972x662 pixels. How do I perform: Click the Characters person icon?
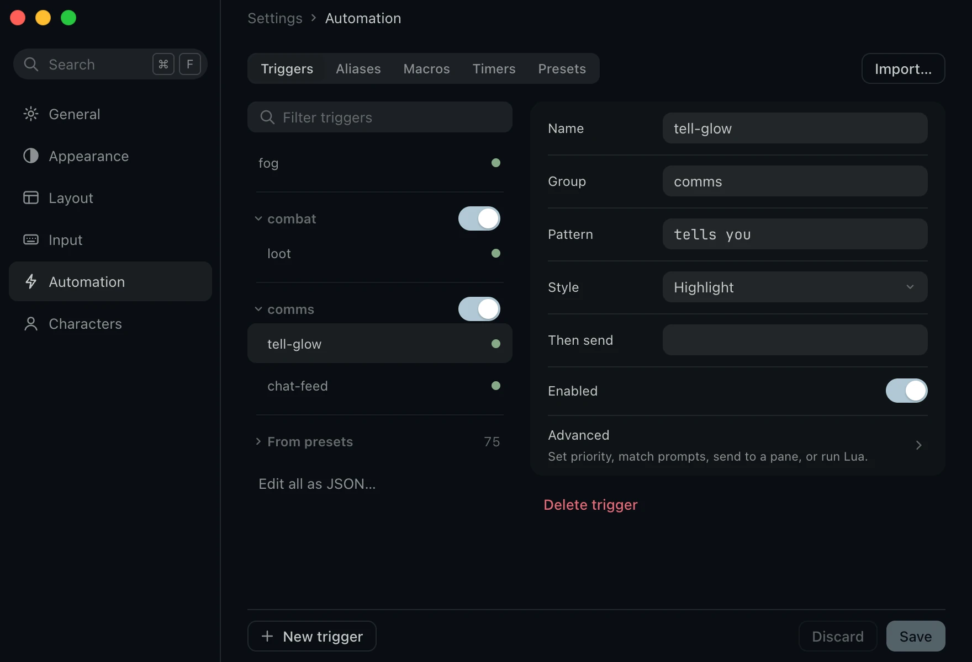[31, 324]
